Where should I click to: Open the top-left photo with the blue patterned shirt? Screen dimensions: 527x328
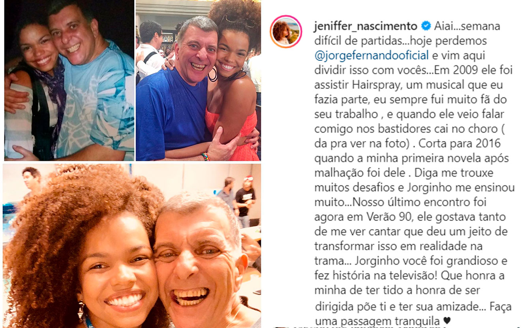pyautogui.click(x=69, y=80)
